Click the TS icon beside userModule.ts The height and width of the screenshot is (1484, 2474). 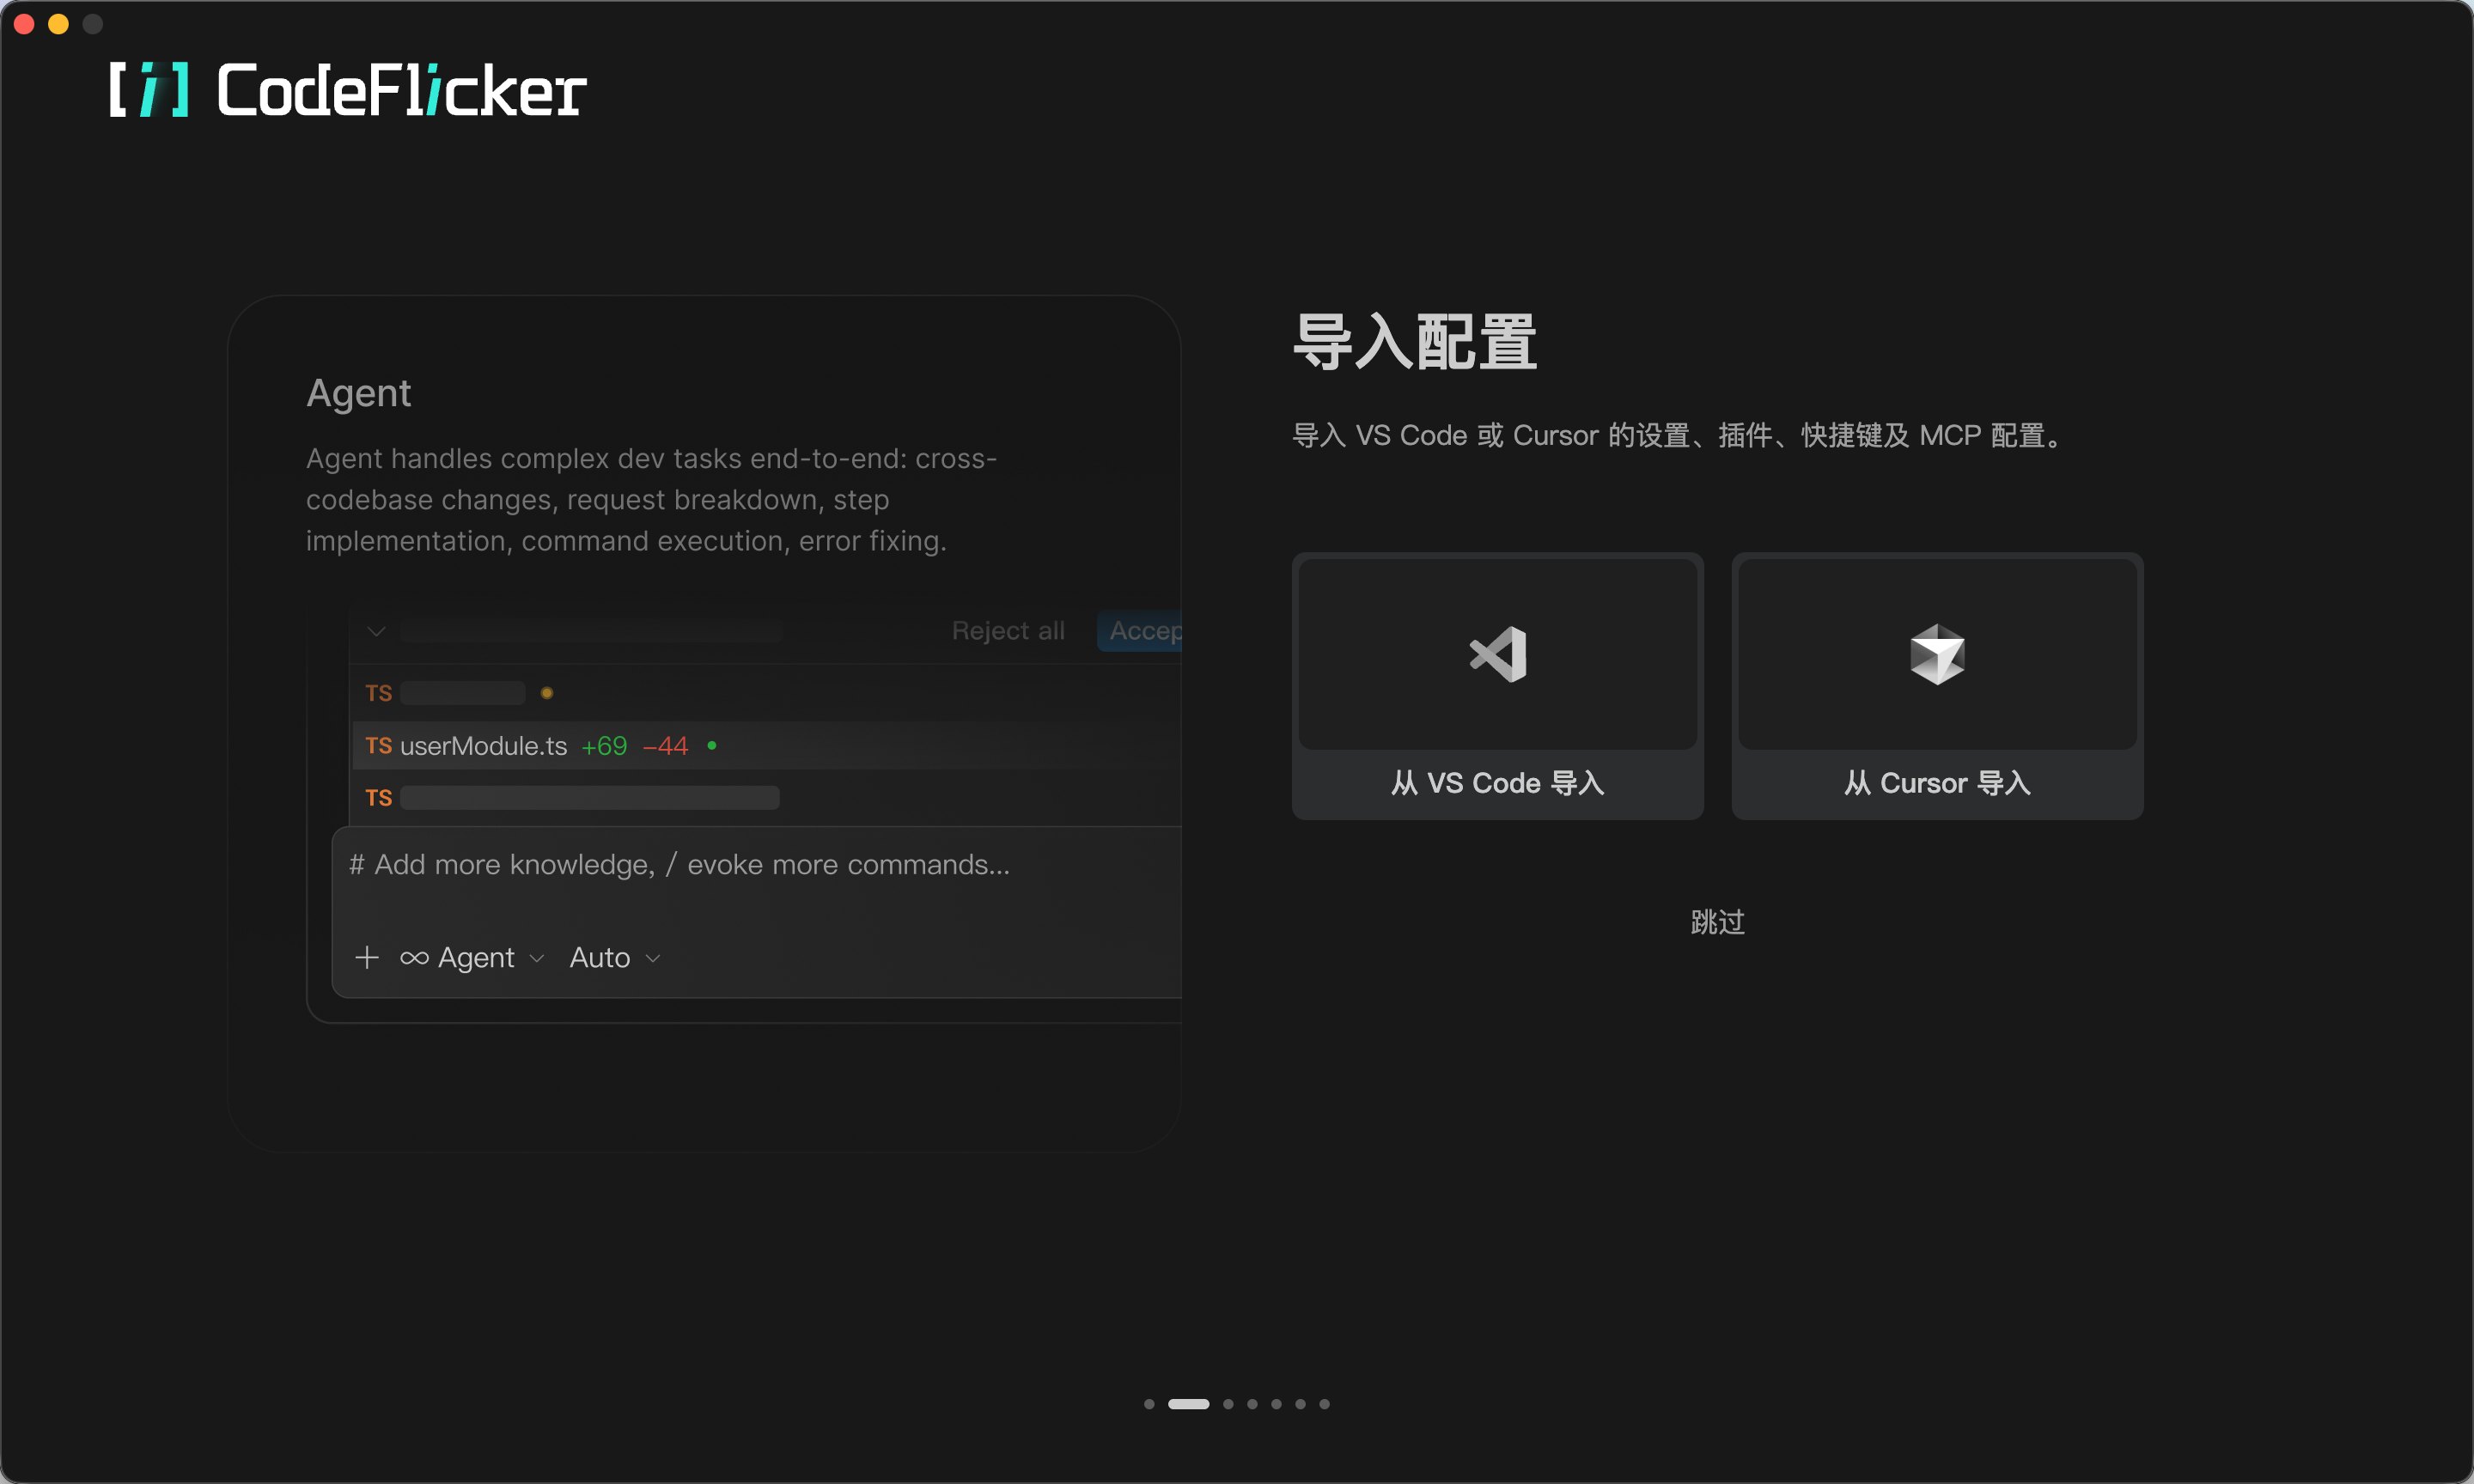(378, 746)
